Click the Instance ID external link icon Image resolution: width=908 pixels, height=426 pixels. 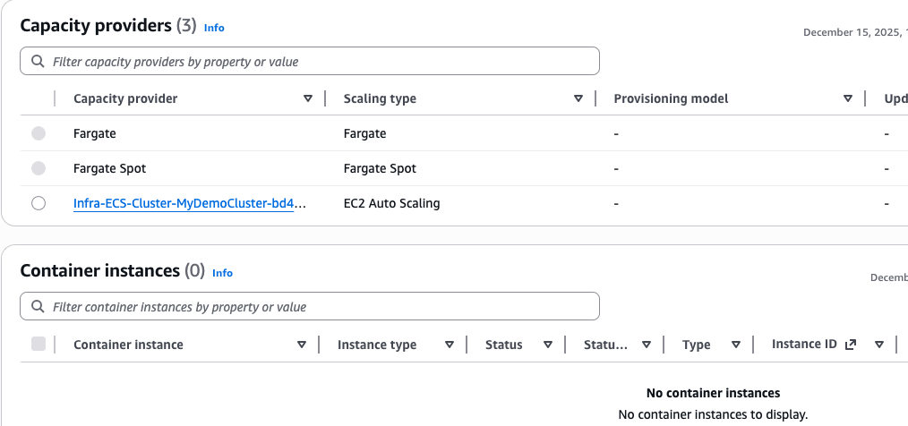pos(851,345)
